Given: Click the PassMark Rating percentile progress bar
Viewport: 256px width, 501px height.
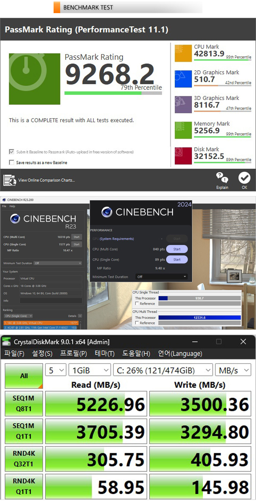Looking at the screenshot, I should click(113, 93).
